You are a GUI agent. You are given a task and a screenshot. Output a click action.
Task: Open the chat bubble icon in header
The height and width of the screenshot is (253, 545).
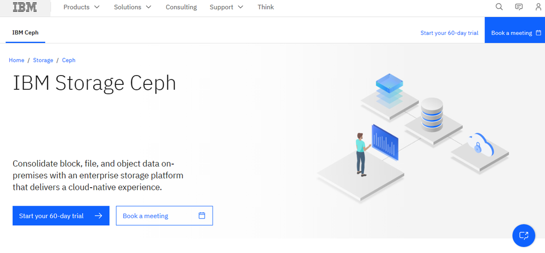519,7
